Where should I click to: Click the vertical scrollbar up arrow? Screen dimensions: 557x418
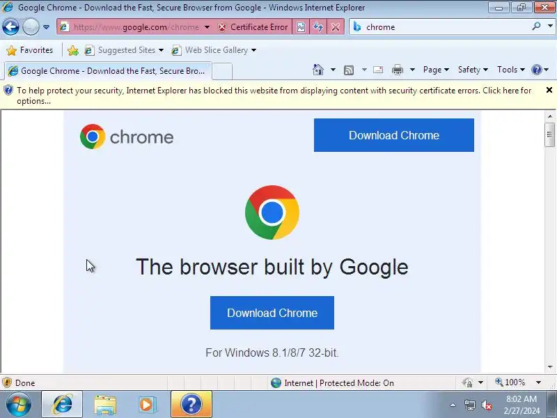click(x=550, y=116)
